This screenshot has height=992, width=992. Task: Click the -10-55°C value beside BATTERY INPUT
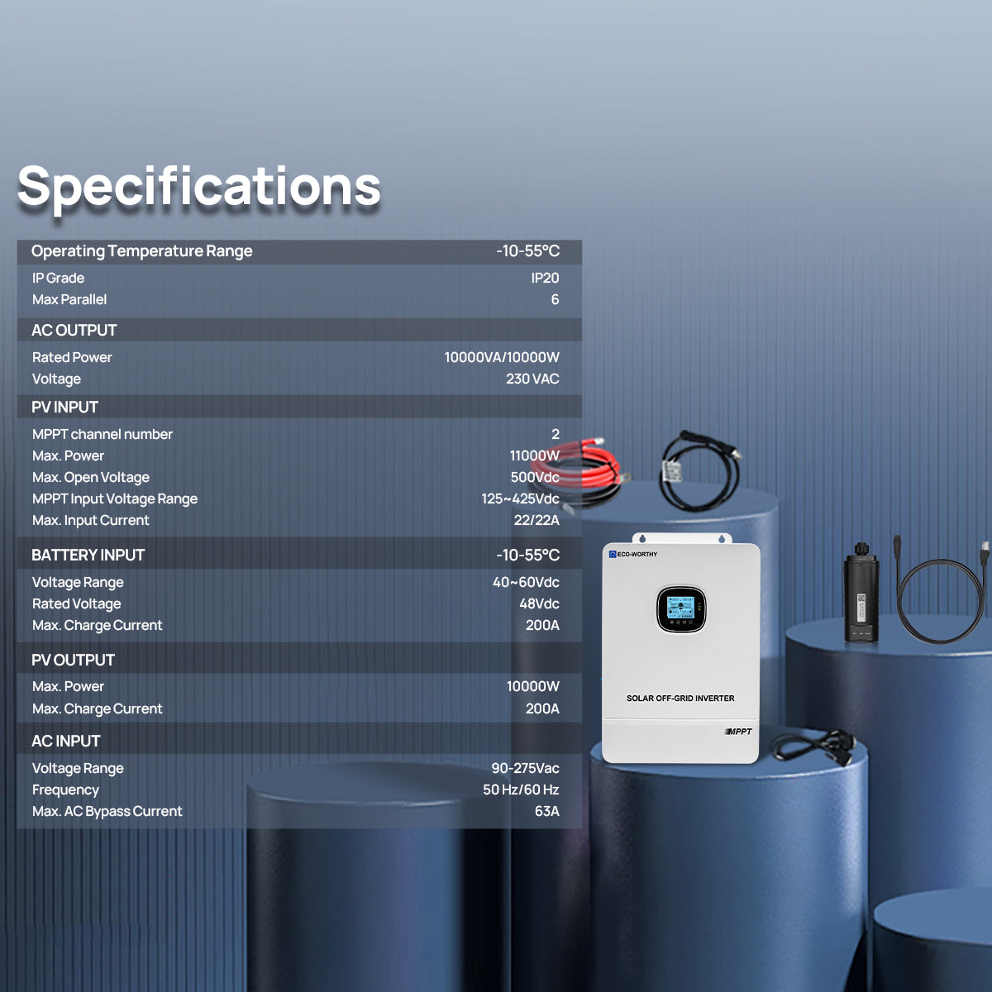coord(527,556)
